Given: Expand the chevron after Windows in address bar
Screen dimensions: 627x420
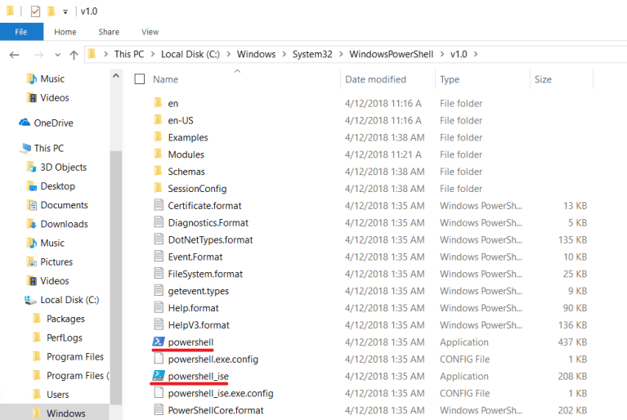Looking at the screenshot, I should pyautogui.click(x=284, y=54).
